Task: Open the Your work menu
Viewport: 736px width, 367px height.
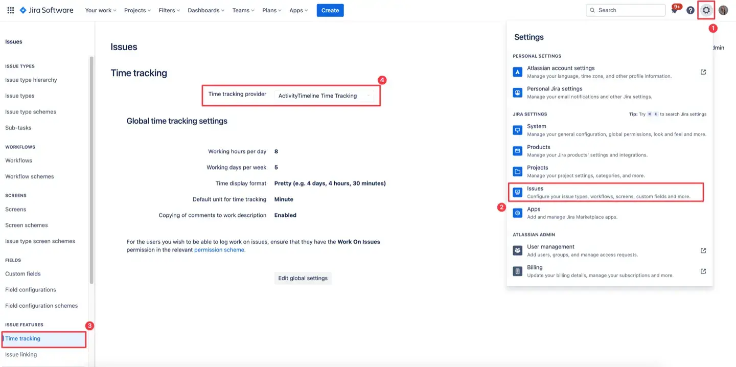Action: pyautogui.click(x=100, y=10)
